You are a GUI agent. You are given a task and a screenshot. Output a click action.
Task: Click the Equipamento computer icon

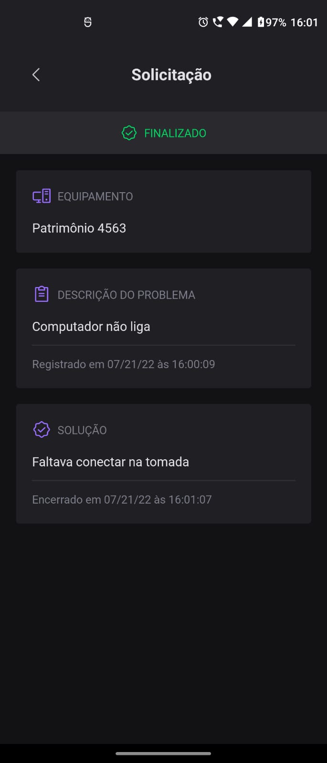click(x=42, y=196)
